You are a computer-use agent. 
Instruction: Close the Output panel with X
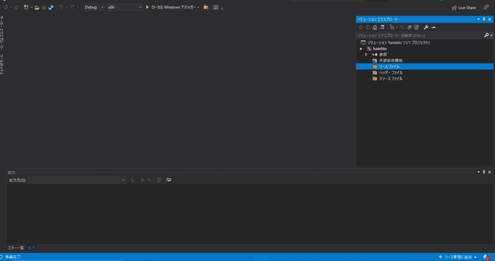click(490, 172)
